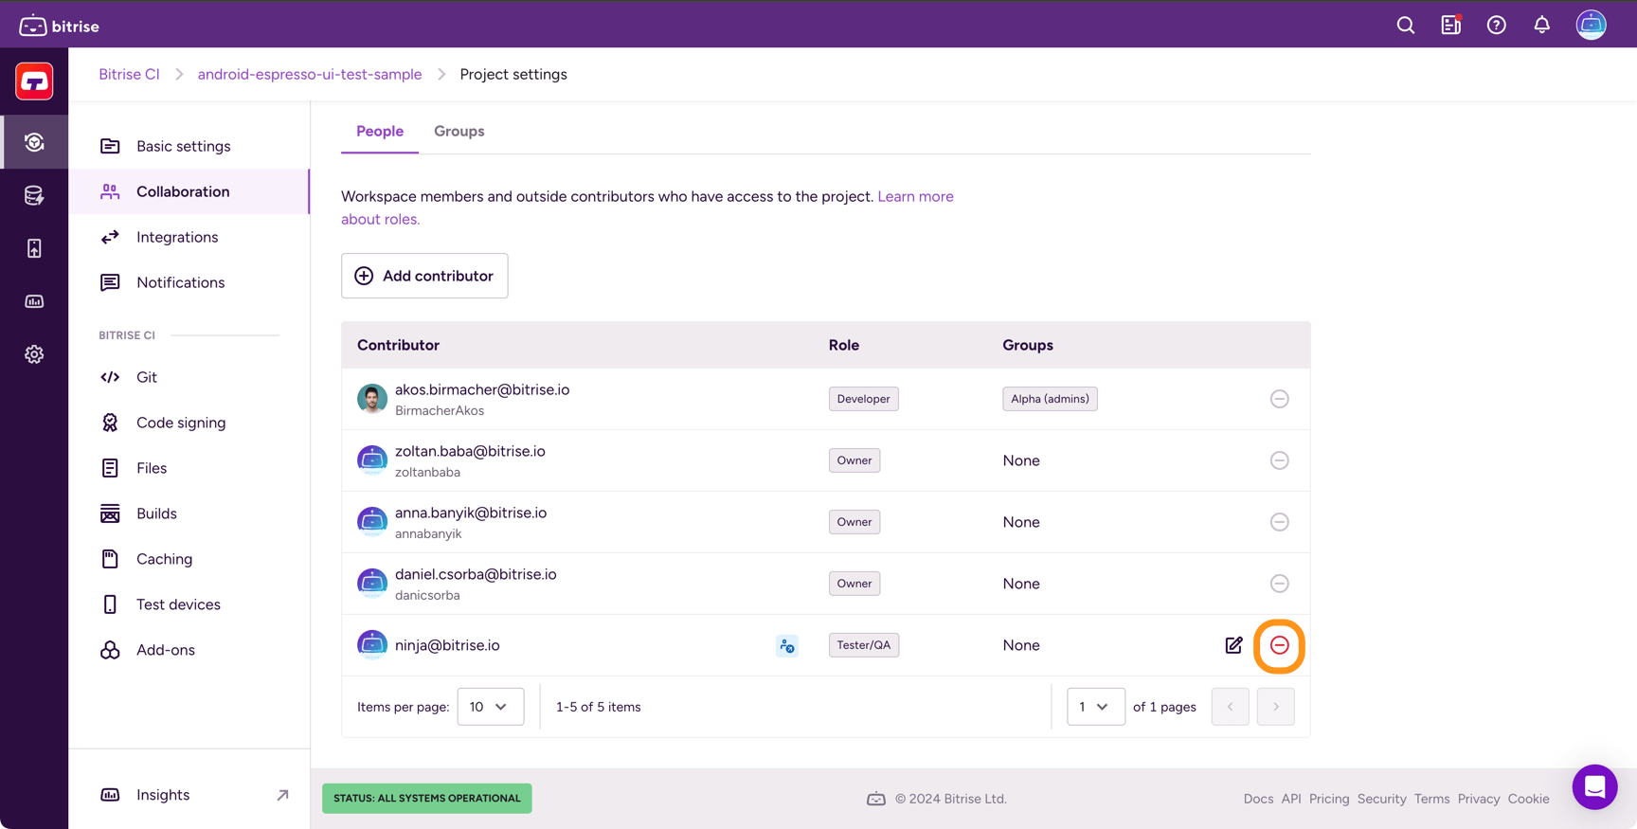Image resolution: width=1637 pixels, height=829 pixels.
Task: Open the page number dropdown
Action: 1095,707
